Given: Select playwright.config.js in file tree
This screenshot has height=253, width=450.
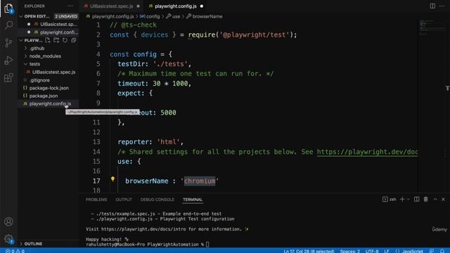Looking at the screenshot, I should [x=50, y=104].
